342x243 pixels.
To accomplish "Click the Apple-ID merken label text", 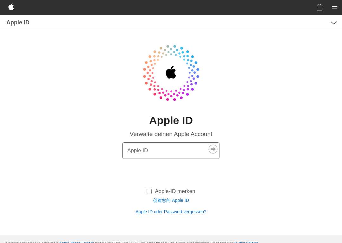I will (x=175, y=191).
